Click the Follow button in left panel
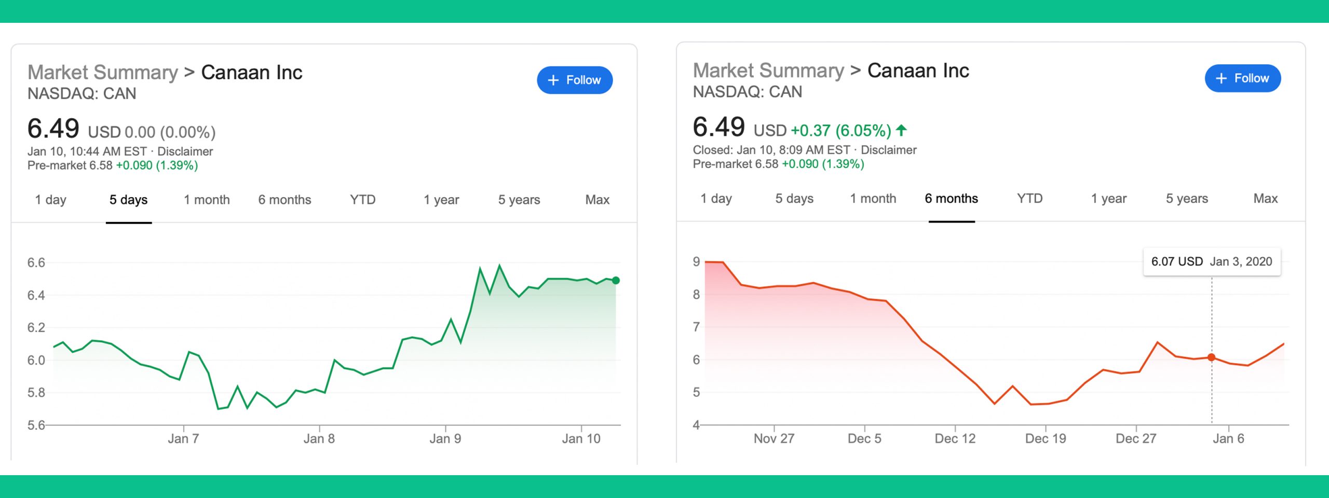 [574, 80]
